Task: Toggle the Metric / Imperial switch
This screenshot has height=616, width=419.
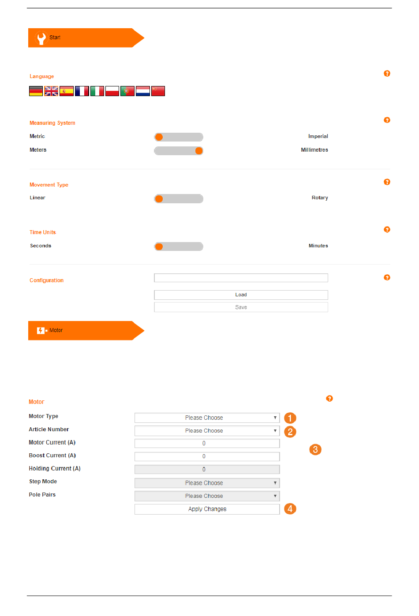Action: pos(179,137)
